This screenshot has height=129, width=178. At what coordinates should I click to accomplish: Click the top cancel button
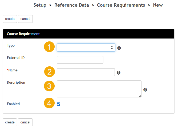[x=25, y=19]
